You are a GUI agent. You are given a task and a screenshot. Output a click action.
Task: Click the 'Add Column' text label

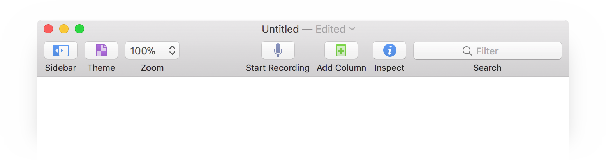pos(341,68)
